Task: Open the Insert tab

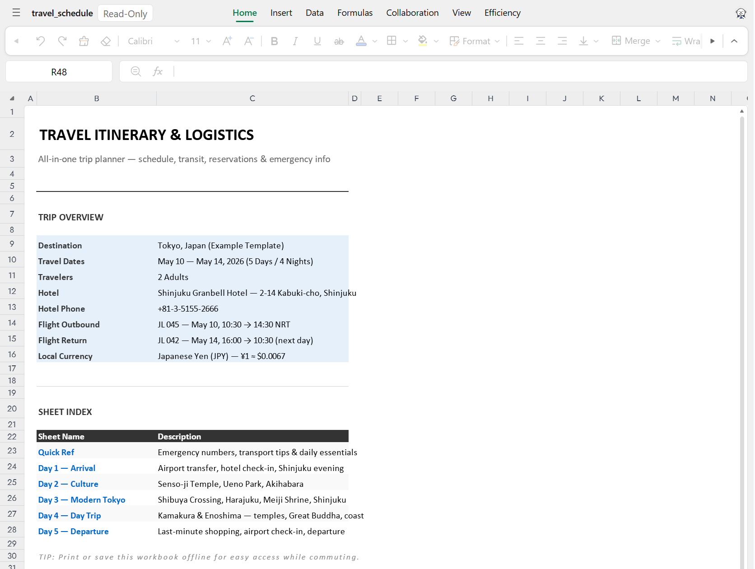Action: tap(281, 13)
